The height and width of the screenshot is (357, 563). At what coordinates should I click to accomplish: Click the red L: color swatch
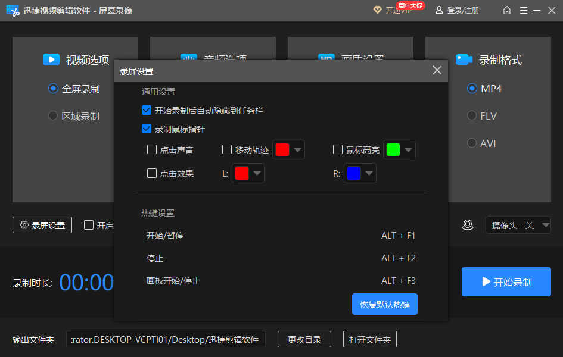pyautogui.click(x=242, y=174)
